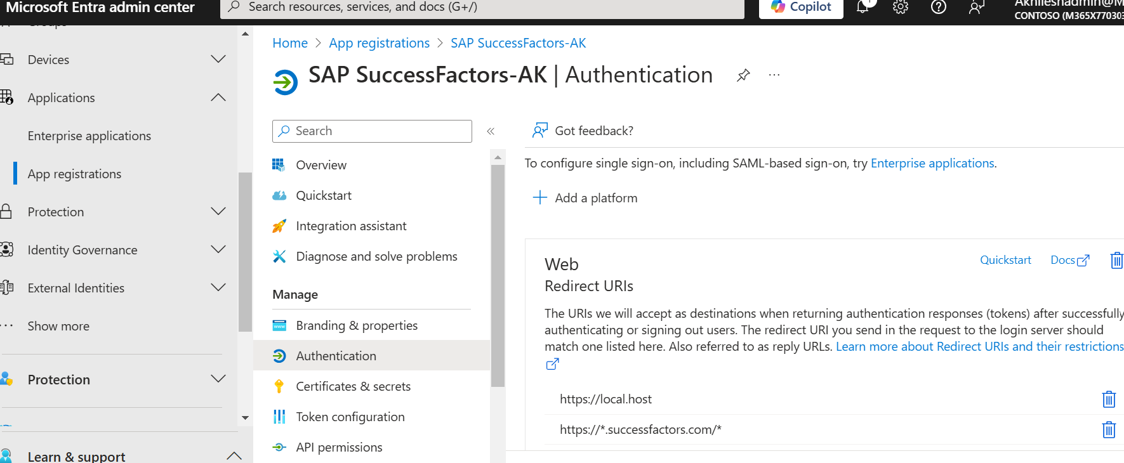Expand the Protection lock section chevron

coord(218,212)
